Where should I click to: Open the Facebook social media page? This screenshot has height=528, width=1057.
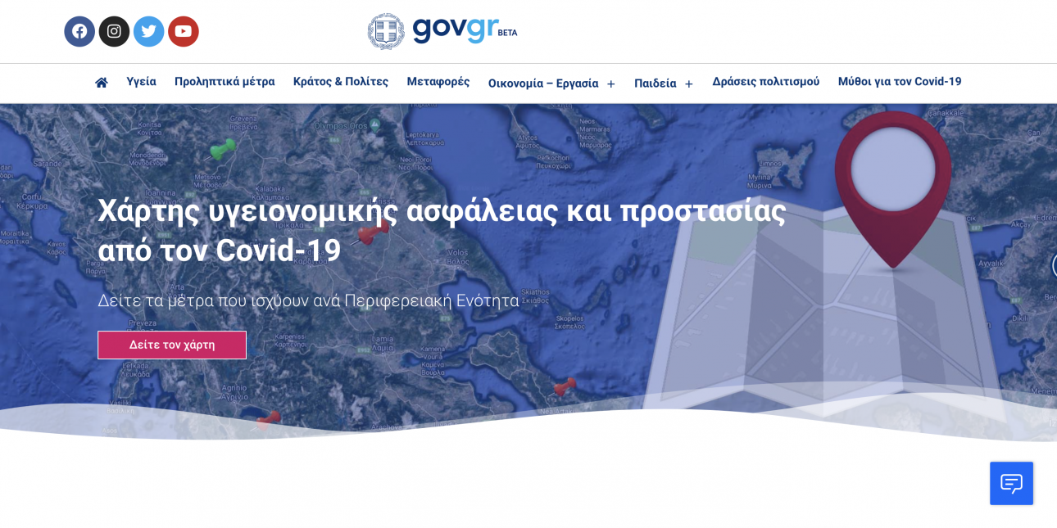pyautogui.click(x=79, y=31)
